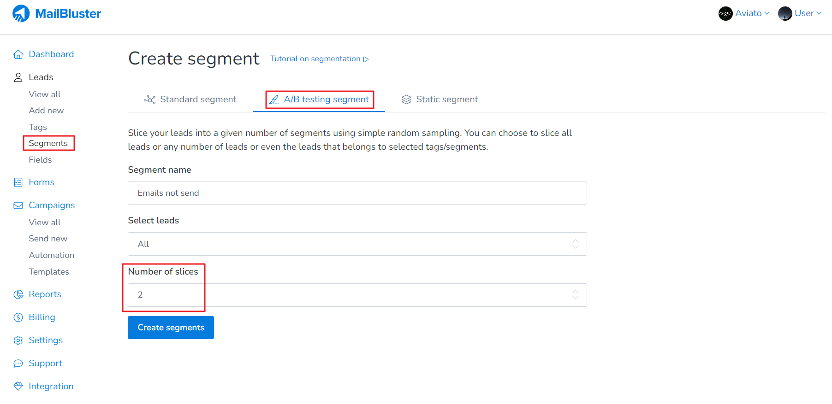Open the User account dropdown menu
This screenshot has width=832, height=404.
point(800,13)
